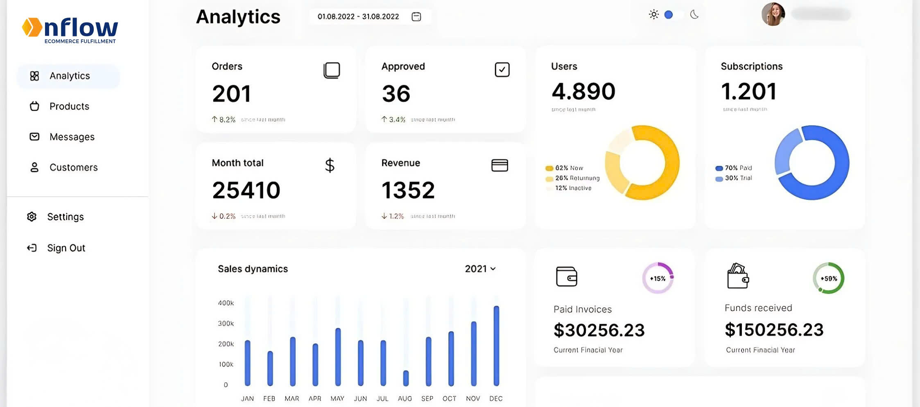Expand the user profile name menu
Screen dimensions: 920x407
(821, 14)
